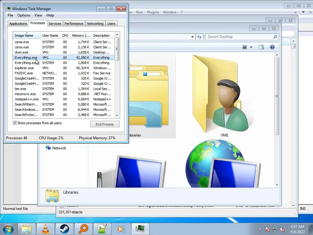Open Task Manager View menu
313x235 pixels.
38,15
